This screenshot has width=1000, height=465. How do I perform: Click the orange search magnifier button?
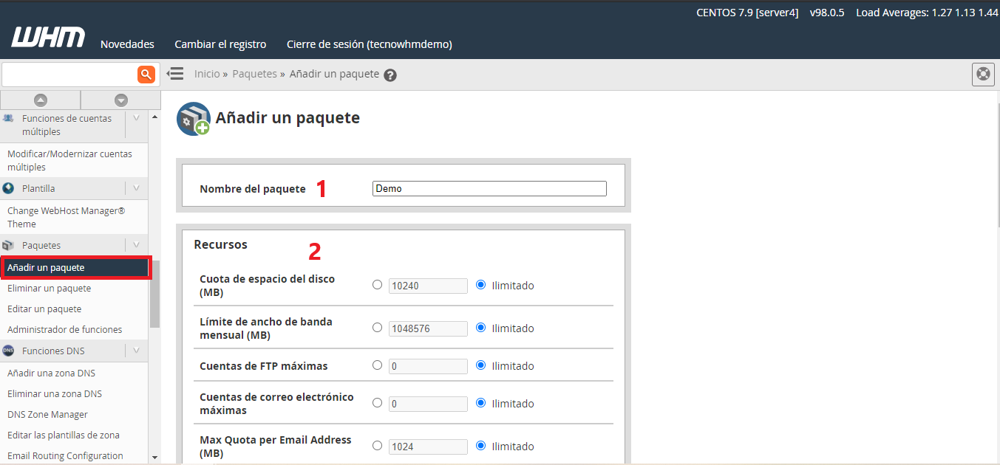click(x=146, y=74)
